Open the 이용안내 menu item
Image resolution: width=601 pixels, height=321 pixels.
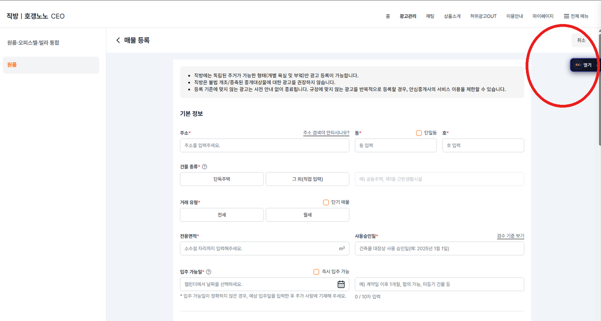point(515,16)
